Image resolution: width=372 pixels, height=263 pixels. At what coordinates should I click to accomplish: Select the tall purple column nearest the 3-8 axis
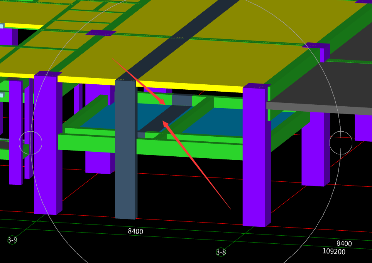pyautogui.click(x=257, y=155)
